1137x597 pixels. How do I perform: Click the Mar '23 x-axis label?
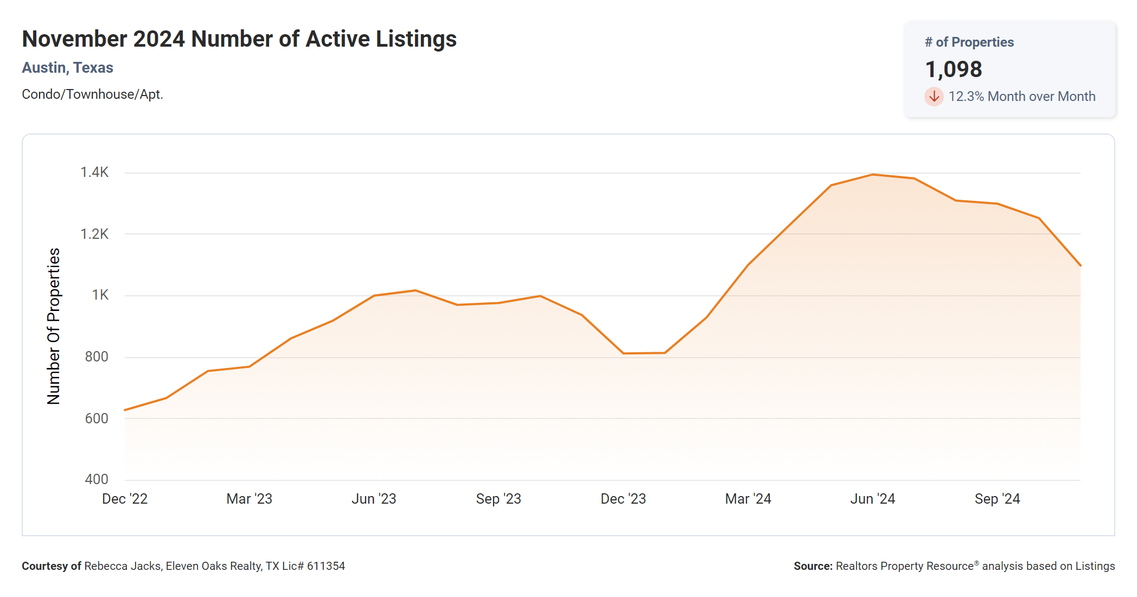coord(249,499)
